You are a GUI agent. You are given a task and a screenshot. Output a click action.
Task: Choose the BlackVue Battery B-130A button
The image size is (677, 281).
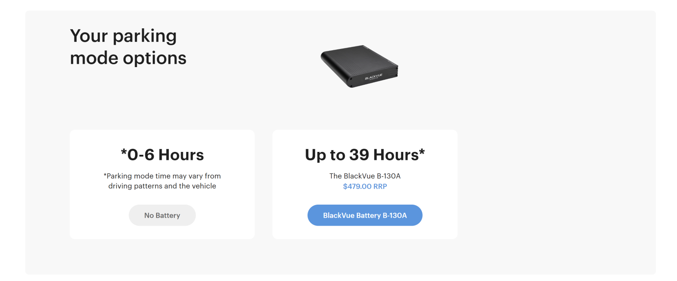[365, 215]
